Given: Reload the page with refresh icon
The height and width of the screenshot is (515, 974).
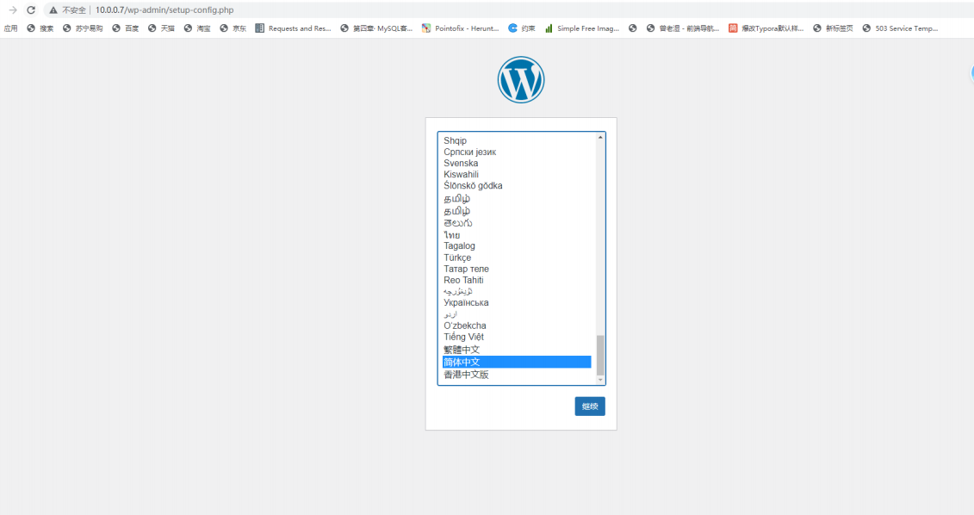Looking at the screenshot, I should (31, 10).
